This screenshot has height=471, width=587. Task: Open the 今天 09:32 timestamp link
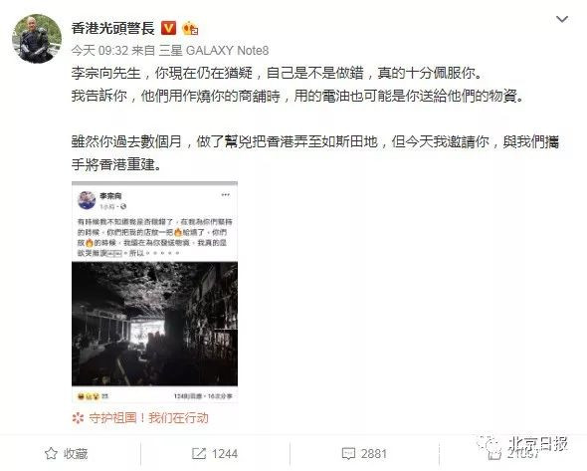99,51
